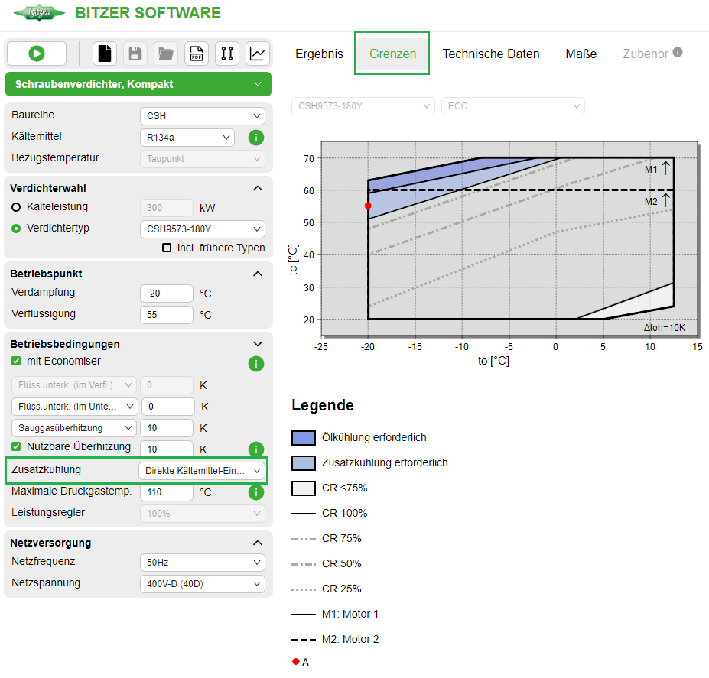This screenshot has width=709, height=678.
Task: Open the Baureihe dropdown showing CSH
Action: (x=203, y=116)
